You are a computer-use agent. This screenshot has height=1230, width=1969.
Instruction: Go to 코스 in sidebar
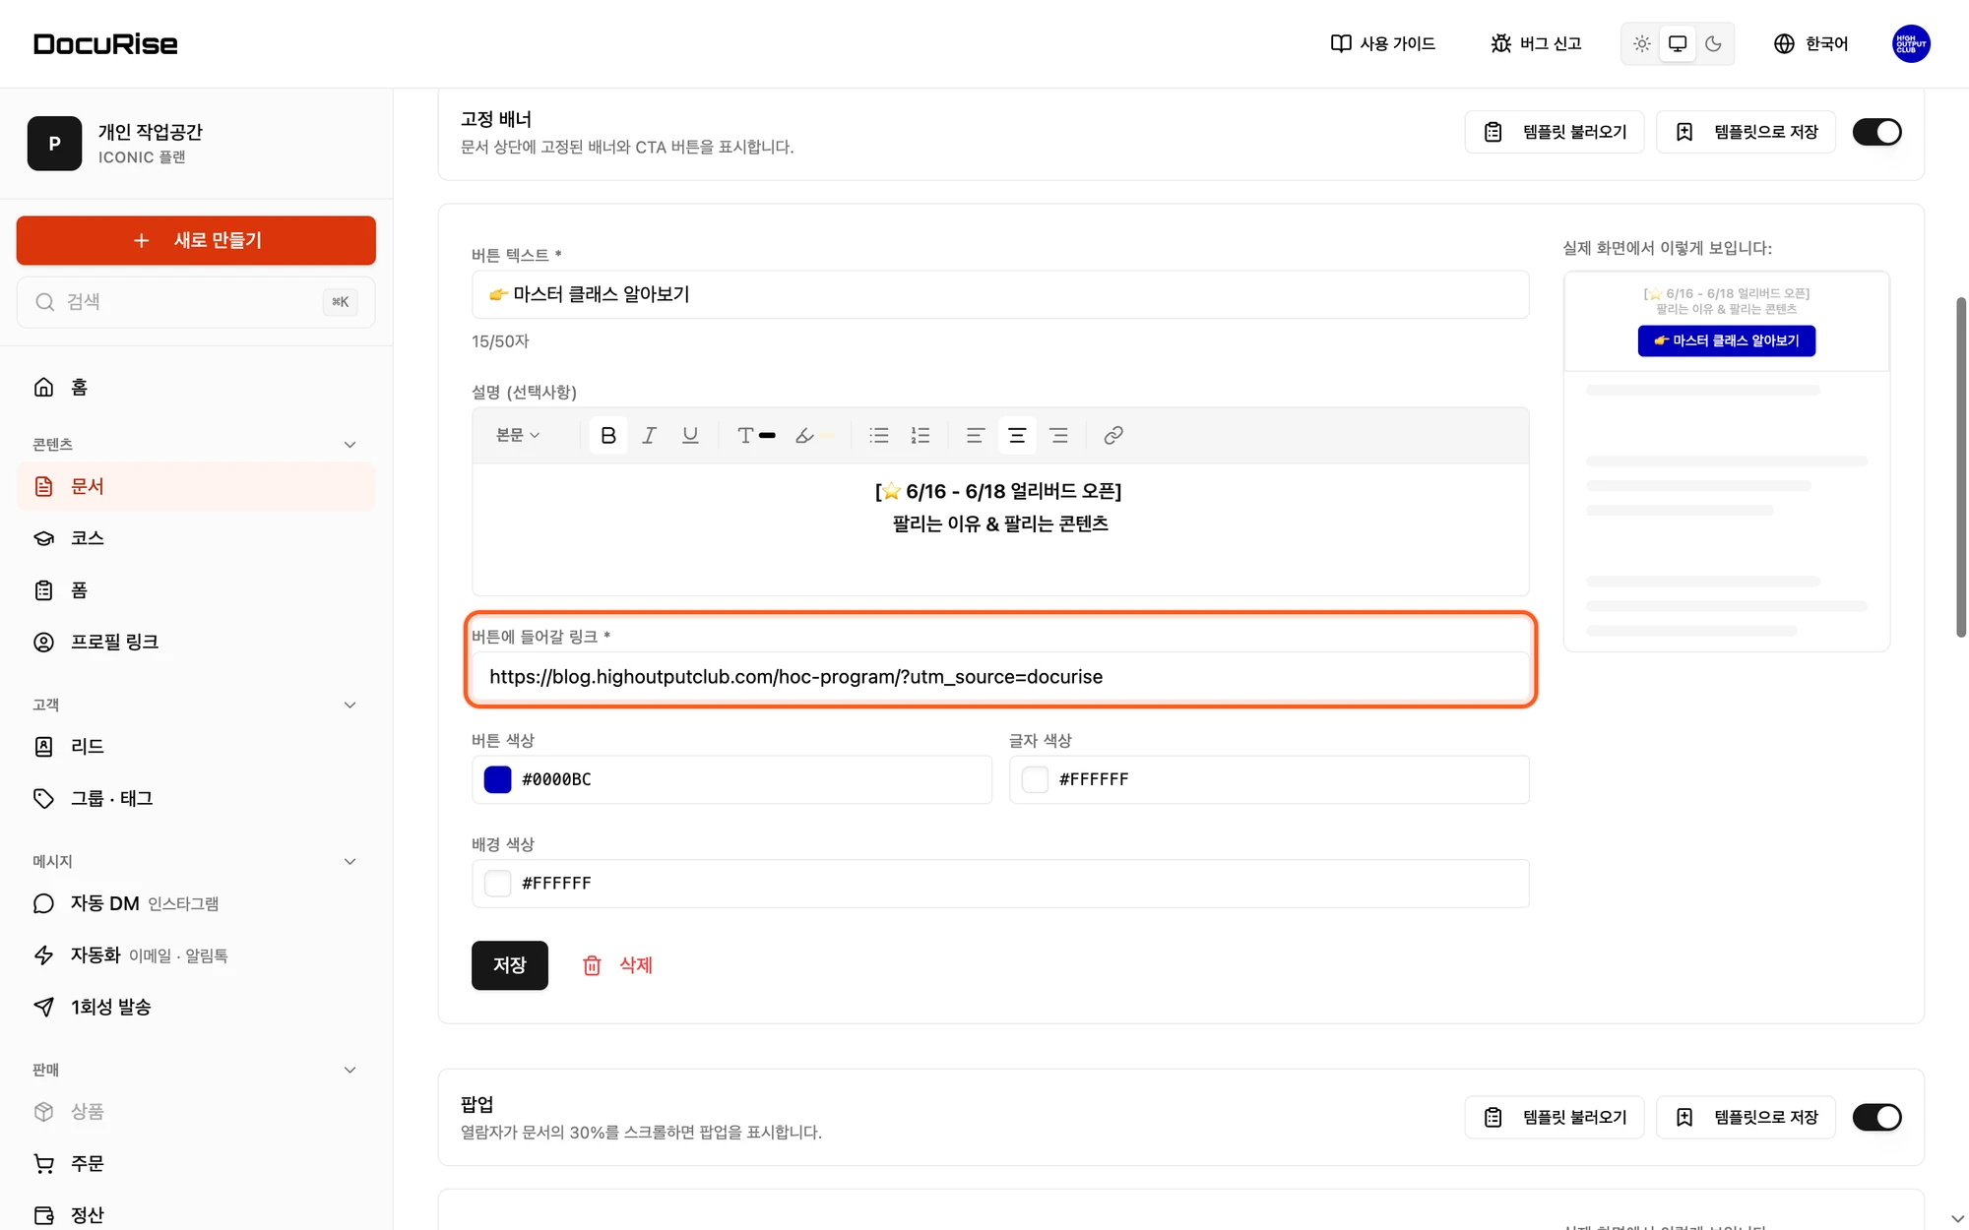[x=196, y=538]
